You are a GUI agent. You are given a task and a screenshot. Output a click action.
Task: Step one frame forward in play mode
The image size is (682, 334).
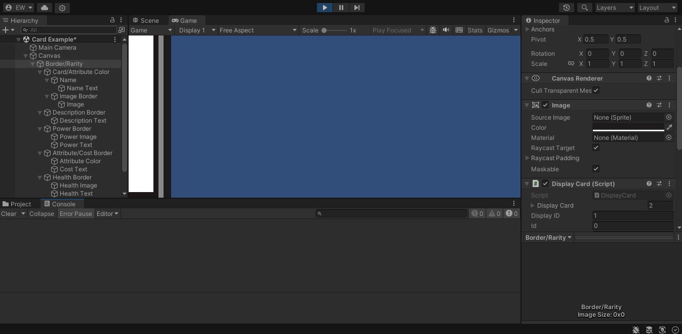tap(357, 8)
